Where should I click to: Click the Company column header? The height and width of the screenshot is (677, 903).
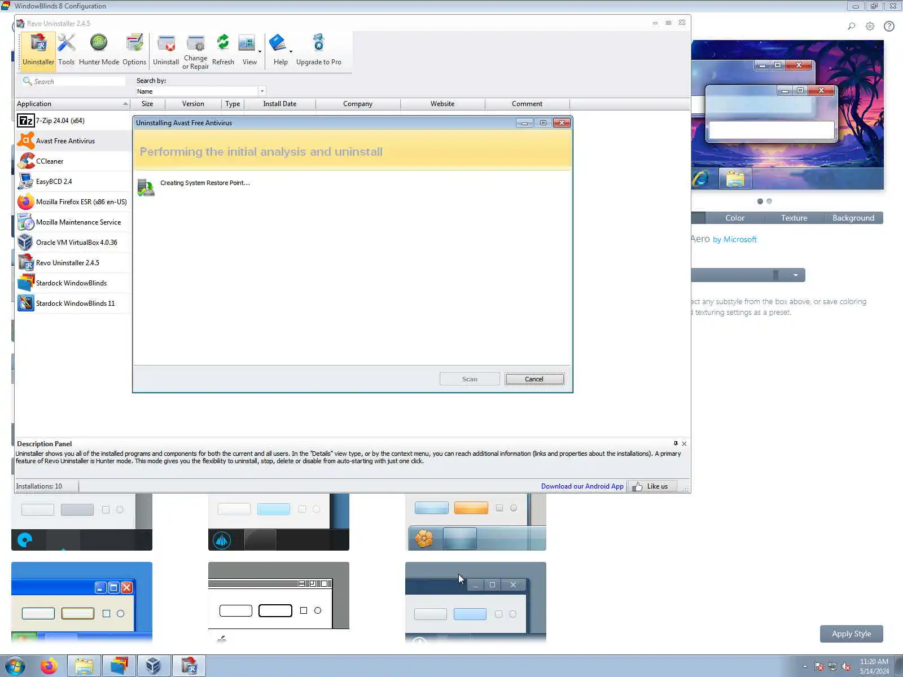click(x=358, y=104)
